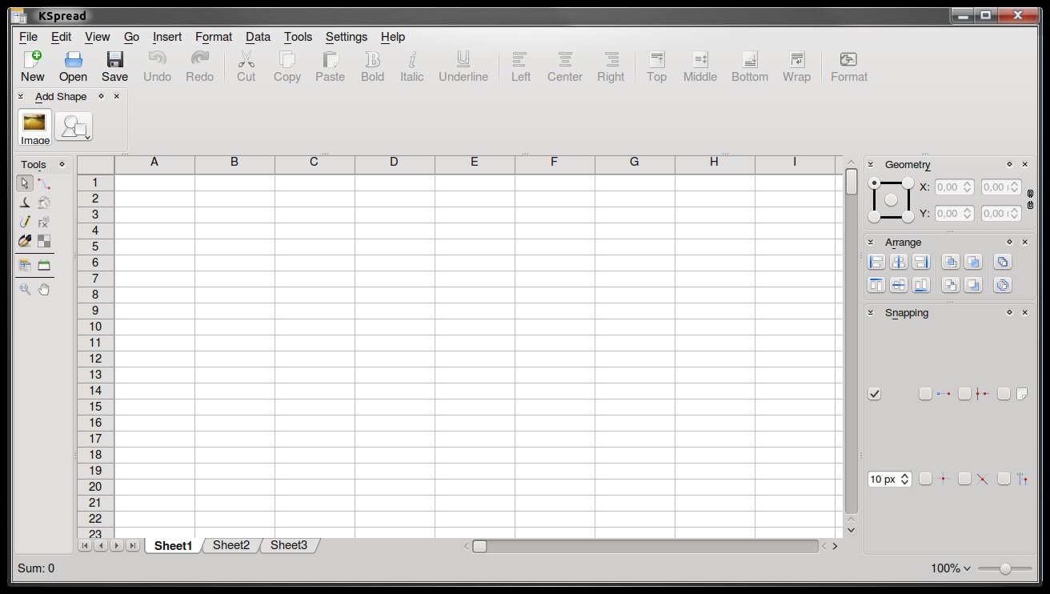
Task: Enable the blue-and-red dotted line snap checkbox
Action: [x=925, y=394]
